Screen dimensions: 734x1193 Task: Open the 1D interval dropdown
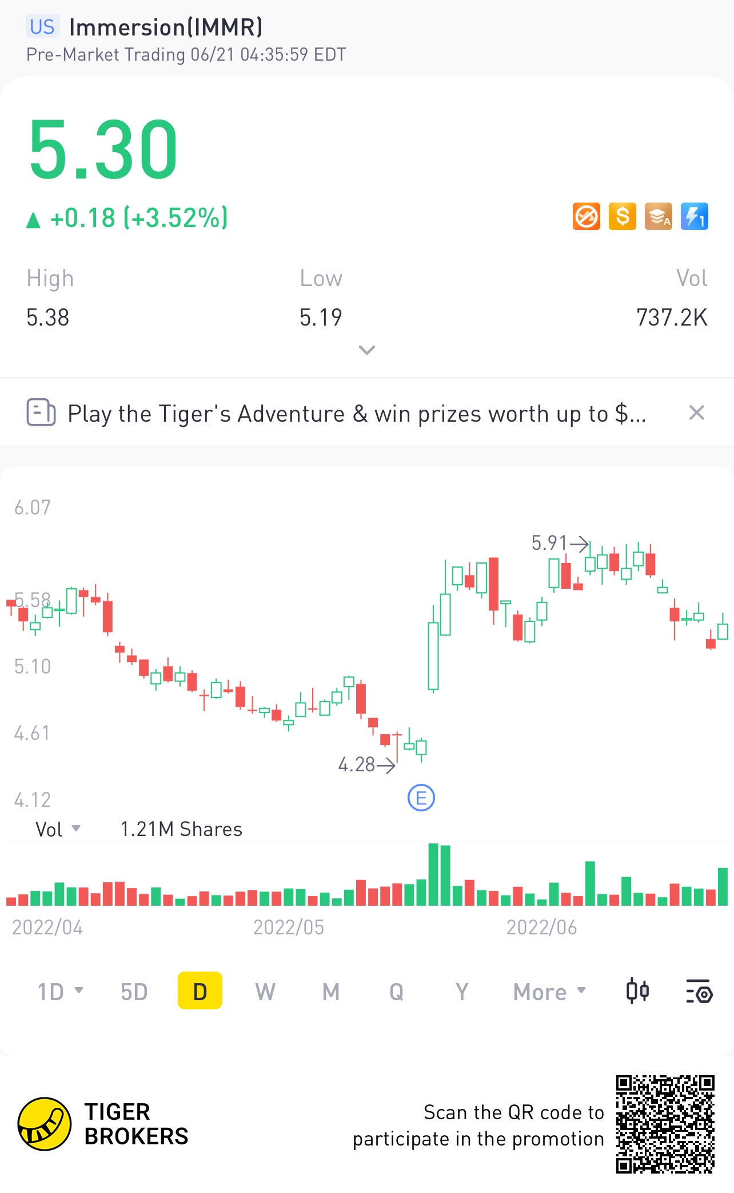[x=61, y=992]
